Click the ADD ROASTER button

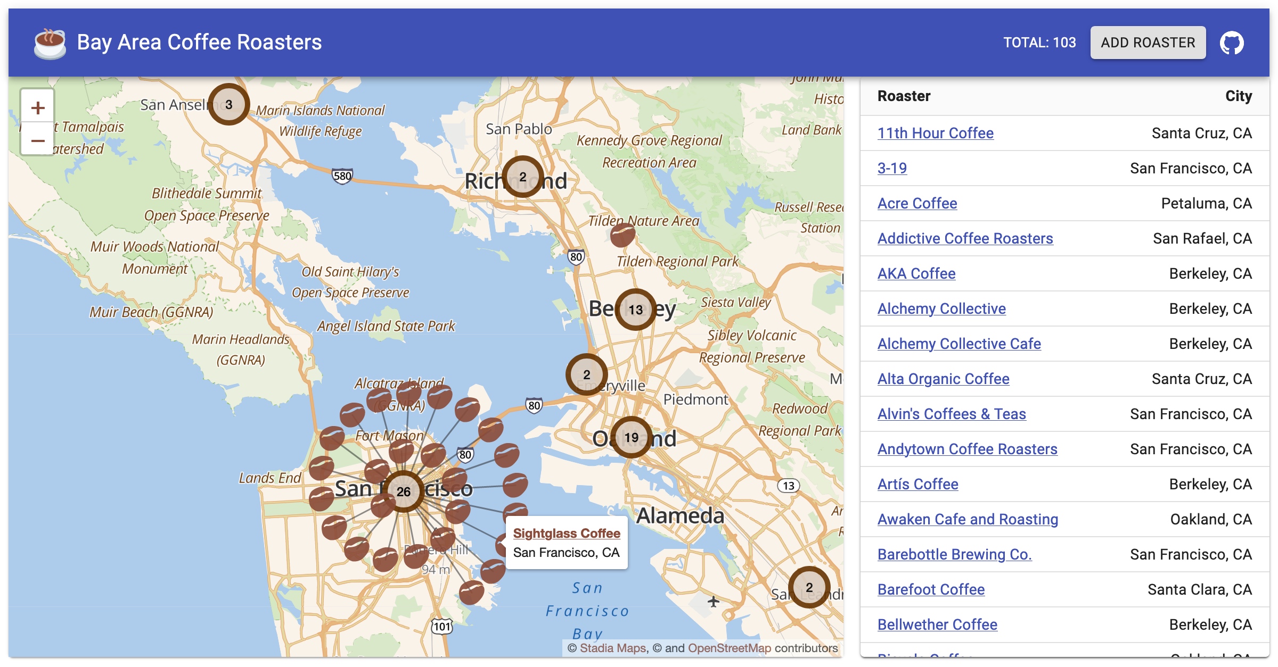pos(1148,42)
